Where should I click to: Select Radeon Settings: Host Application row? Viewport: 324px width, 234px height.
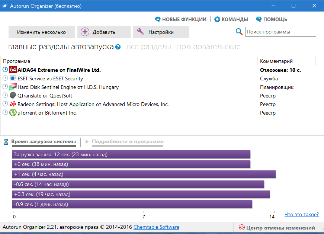[x=162, y=104]
